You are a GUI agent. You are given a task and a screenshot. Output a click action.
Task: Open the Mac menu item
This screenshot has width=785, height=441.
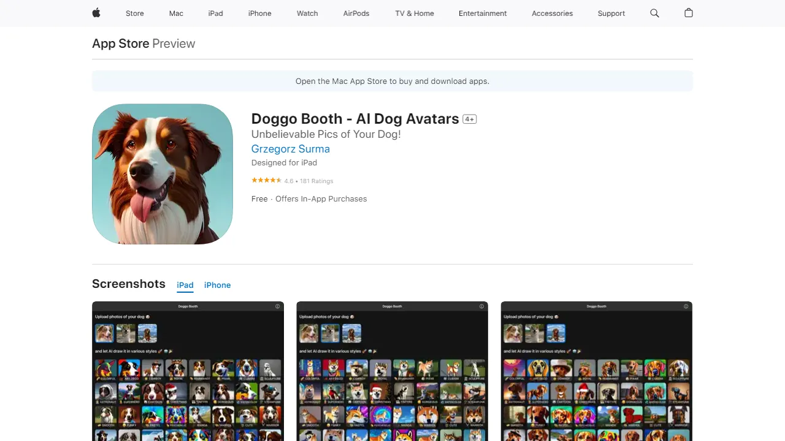click(x=176, y=13)
